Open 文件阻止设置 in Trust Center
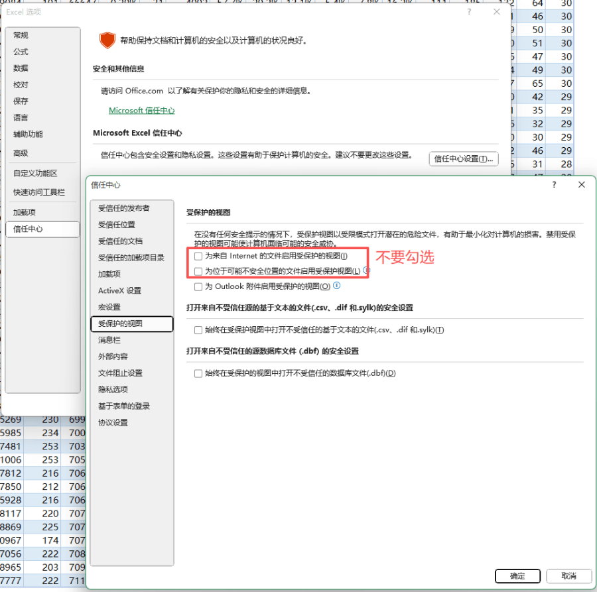597x592 pixels. [x=120, y=373]
